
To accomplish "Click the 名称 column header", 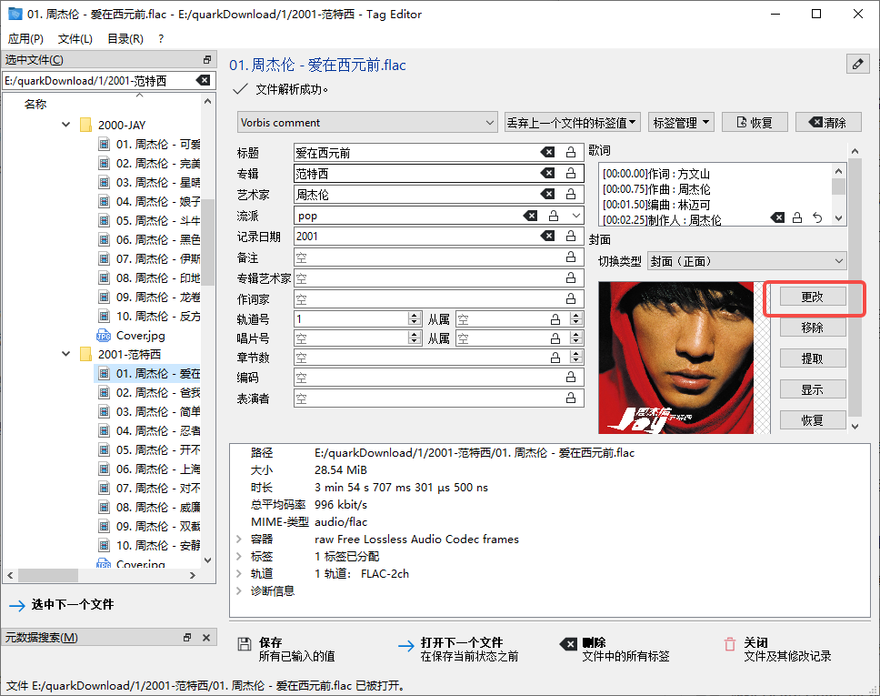I will tap(35, 104).
